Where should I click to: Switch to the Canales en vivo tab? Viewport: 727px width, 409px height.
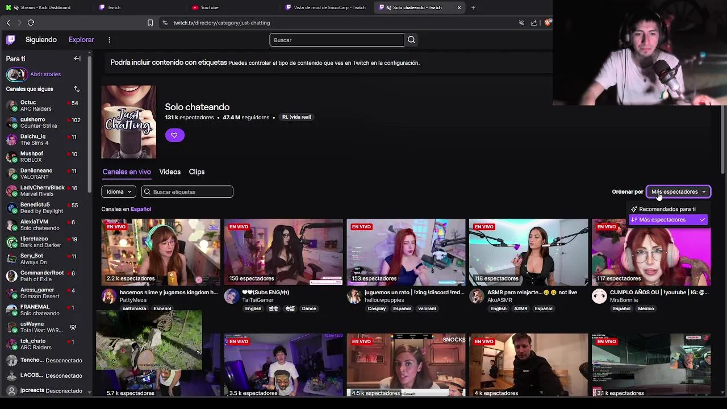127,172
